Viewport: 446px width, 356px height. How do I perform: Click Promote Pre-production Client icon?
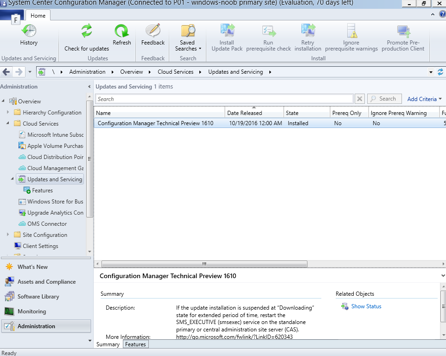click(x=403, y=31)
